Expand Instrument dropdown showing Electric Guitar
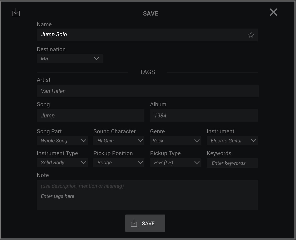Screen dimensions: 296x240 click(232, 141)
